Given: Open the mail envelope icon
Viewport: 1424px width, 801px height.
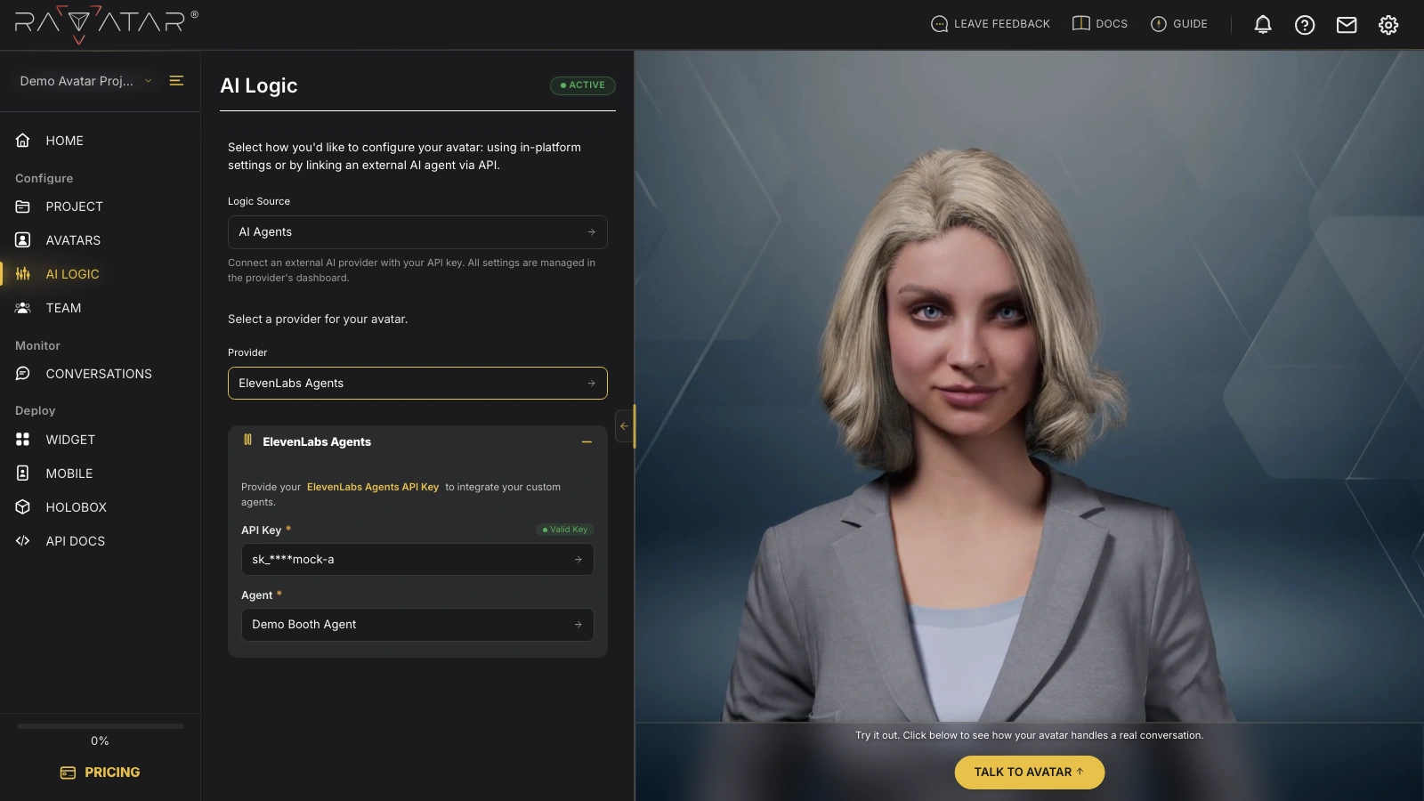Looking at the screenshot, I should point(1347,24).
